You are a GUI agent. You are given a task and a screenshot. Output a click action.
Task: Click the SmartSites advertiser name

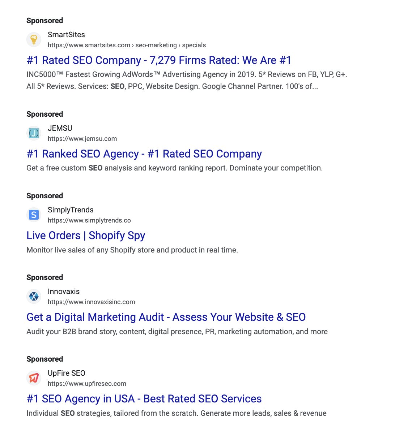click(66, 35)
